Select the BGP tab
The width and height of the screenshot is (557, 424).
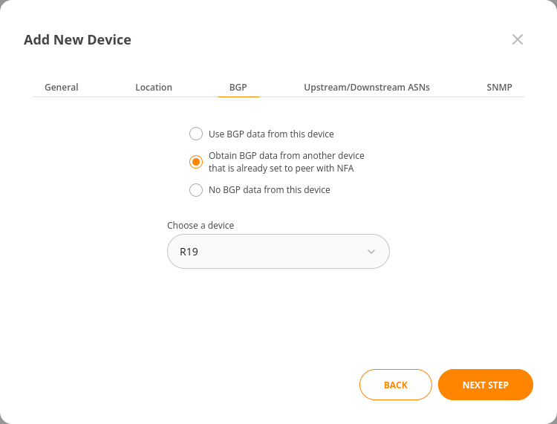click(x=238, y=87)
